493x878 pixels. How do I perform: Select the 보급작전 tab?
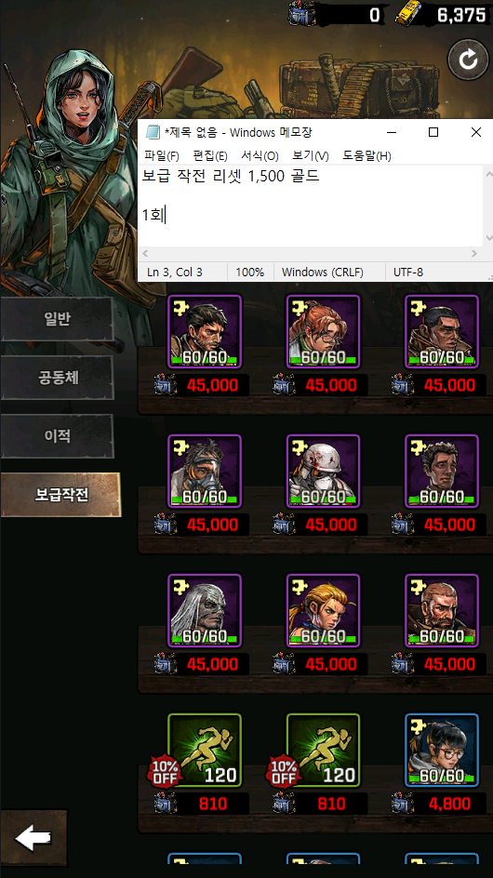(x=60, y=495)
